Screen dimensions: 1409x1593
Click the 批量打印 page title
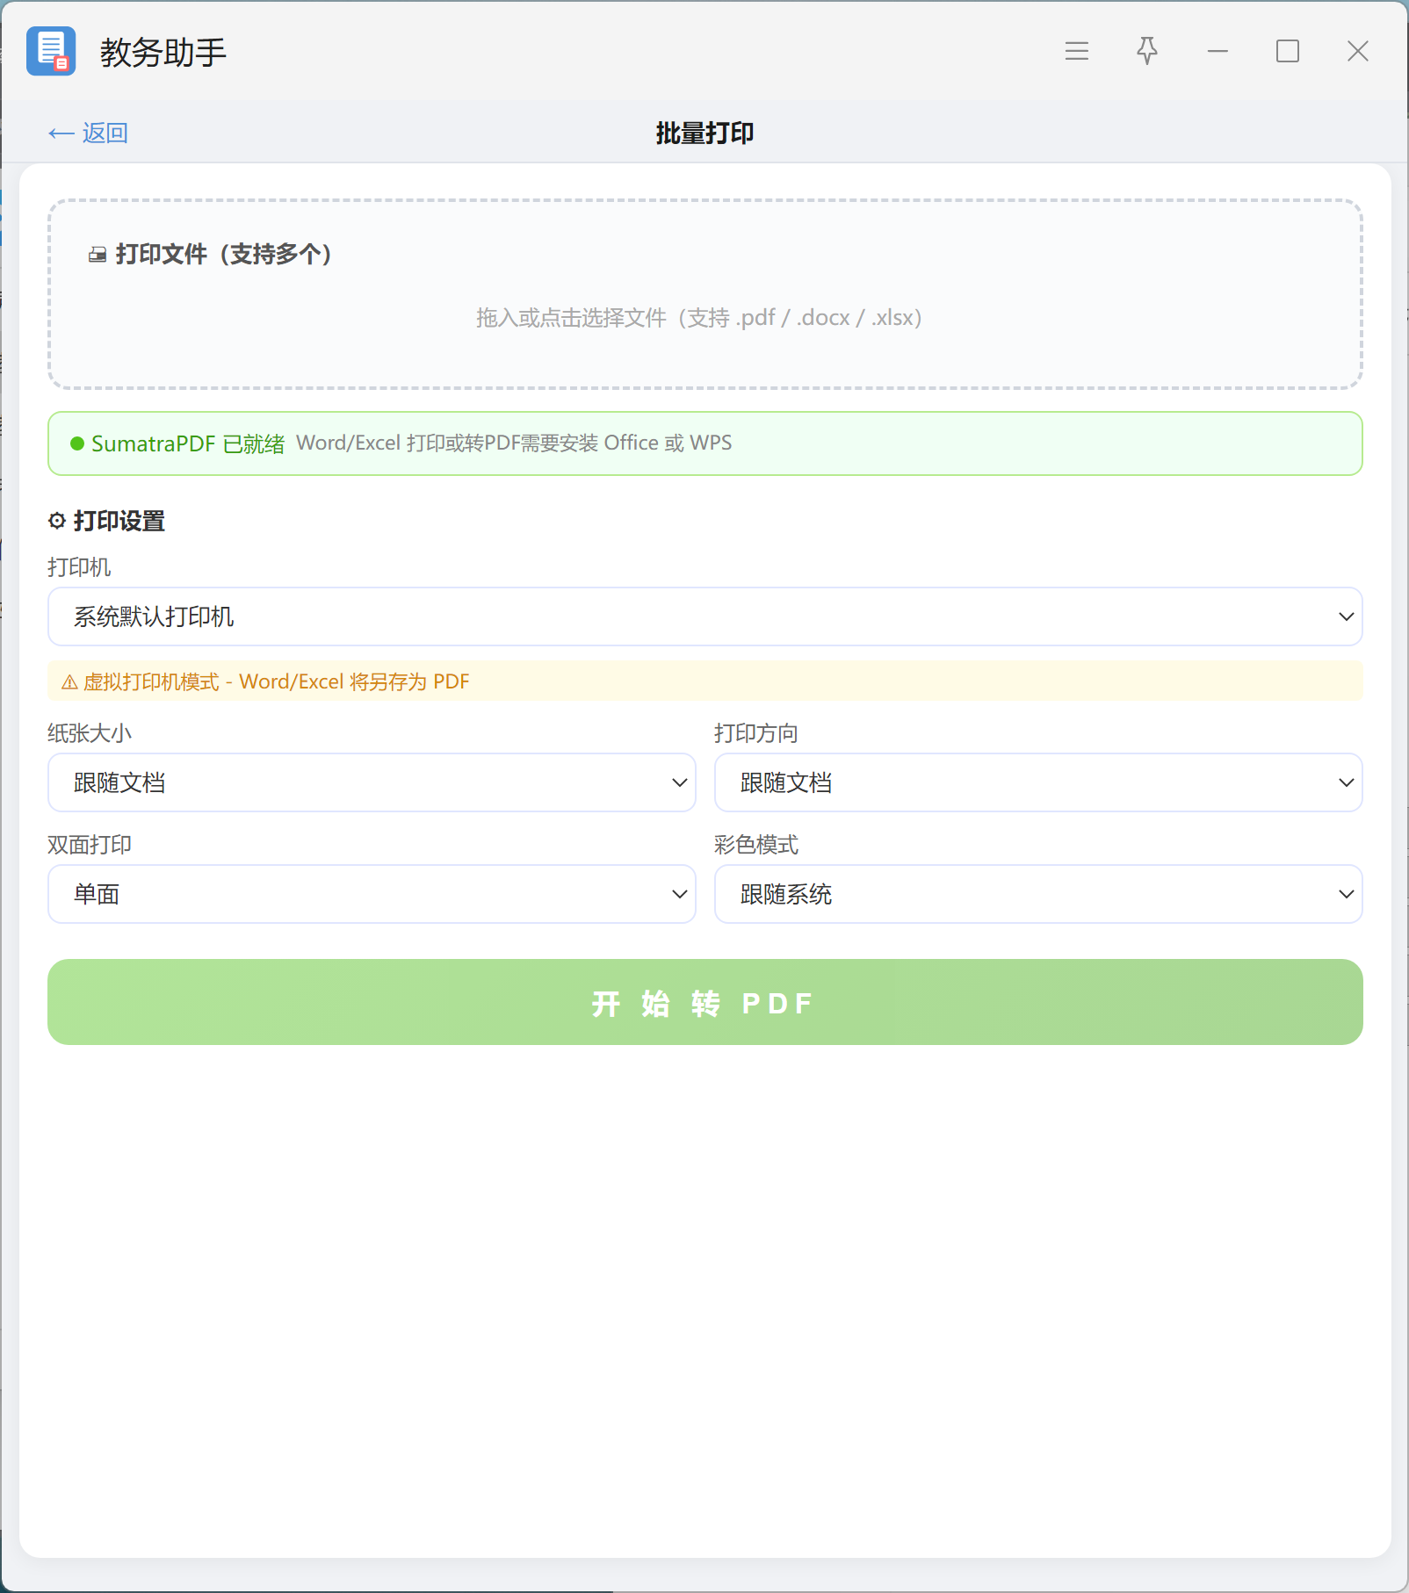pos(704,133)
